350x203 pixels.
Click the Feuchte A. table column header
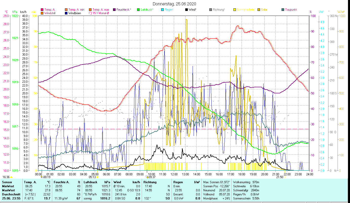coord(61,182)
